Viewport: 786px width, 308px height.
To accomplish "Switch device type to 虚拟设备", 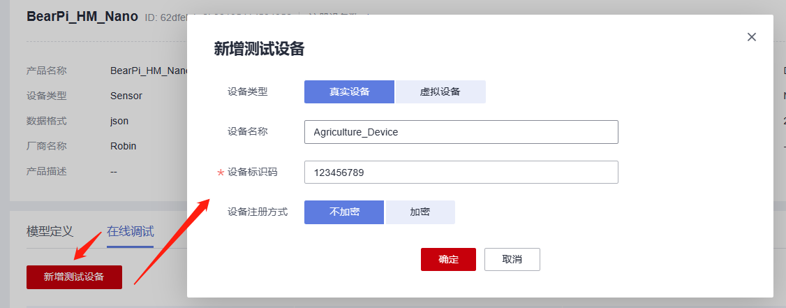I will tap(440, 91).
